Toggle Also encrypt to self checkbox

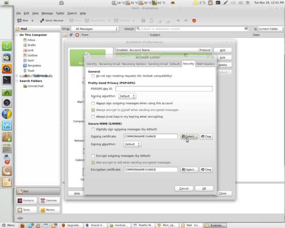(x=93, y=163)
